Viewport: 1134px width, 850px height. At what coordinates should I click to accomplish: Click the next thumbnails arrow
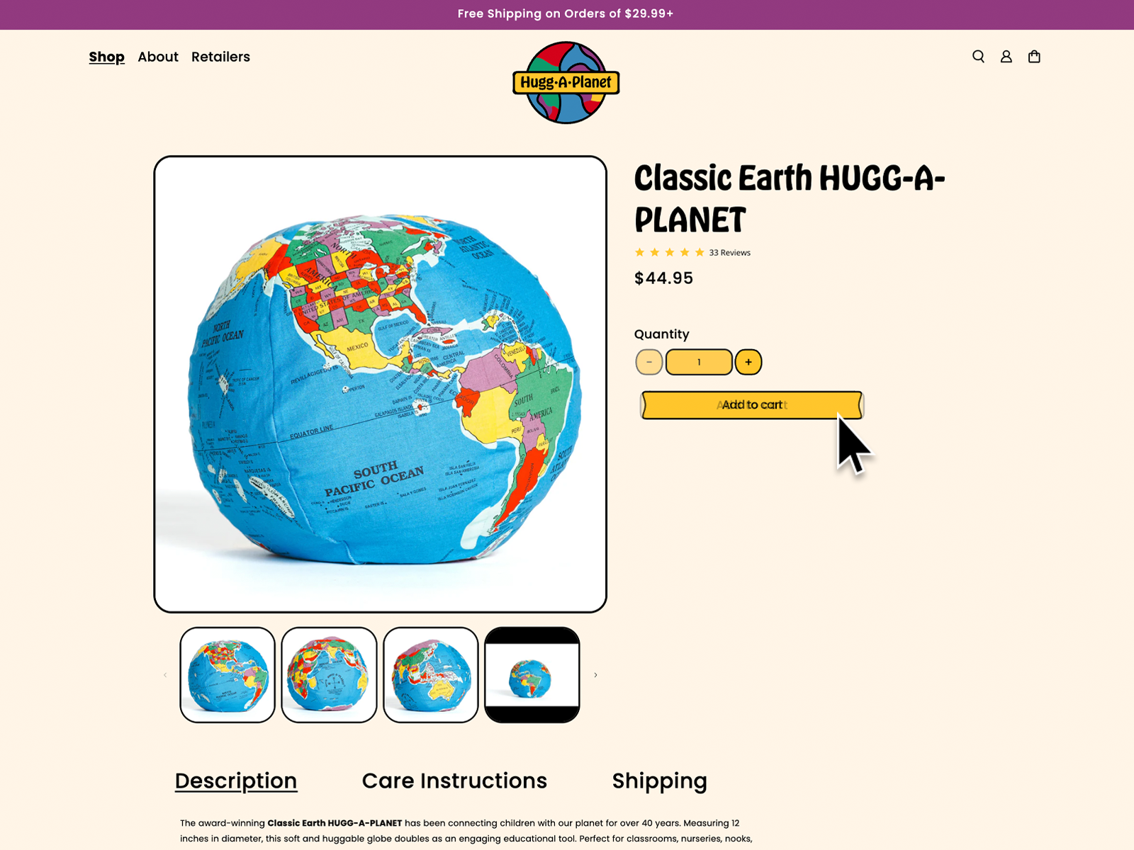click(x=595, y=675)
